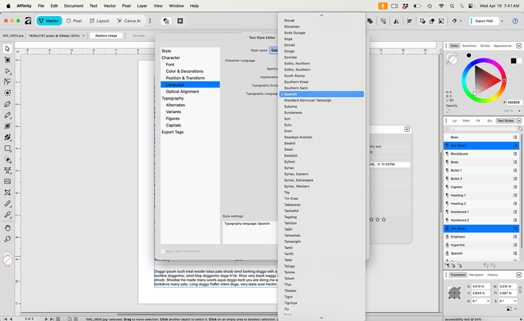Open the macOS Control Center icon
Viewport: 524px width, 321px height.
click(471, 6)
